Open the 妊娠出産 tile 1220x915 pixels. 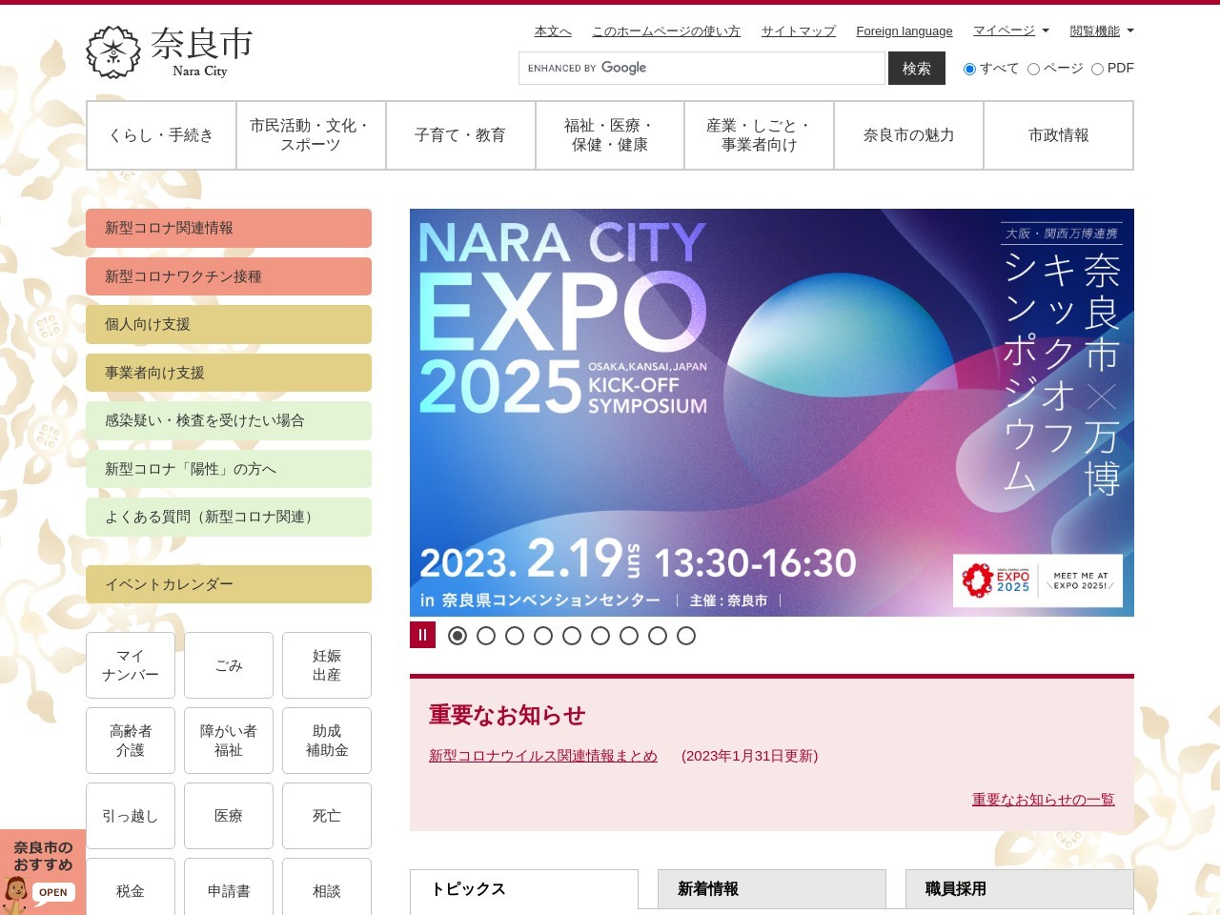[x=327, y=665]
